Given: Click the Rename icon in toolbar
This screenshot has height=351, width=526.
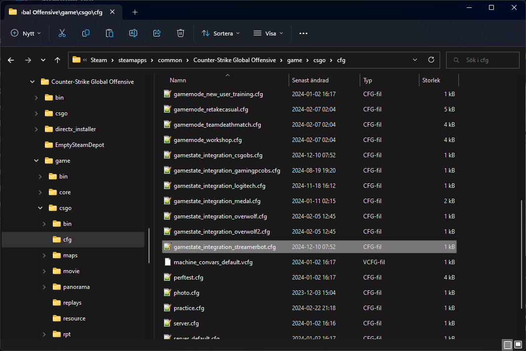Looking at the screenshot, I should [133, 33].
